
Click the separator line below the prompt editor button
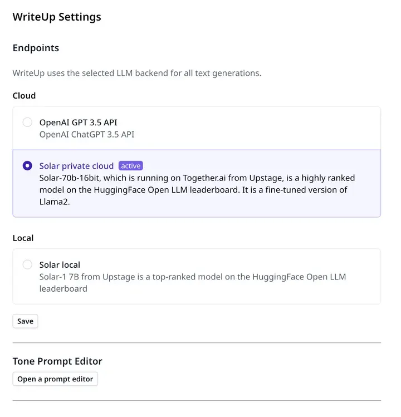click(197, 400)
